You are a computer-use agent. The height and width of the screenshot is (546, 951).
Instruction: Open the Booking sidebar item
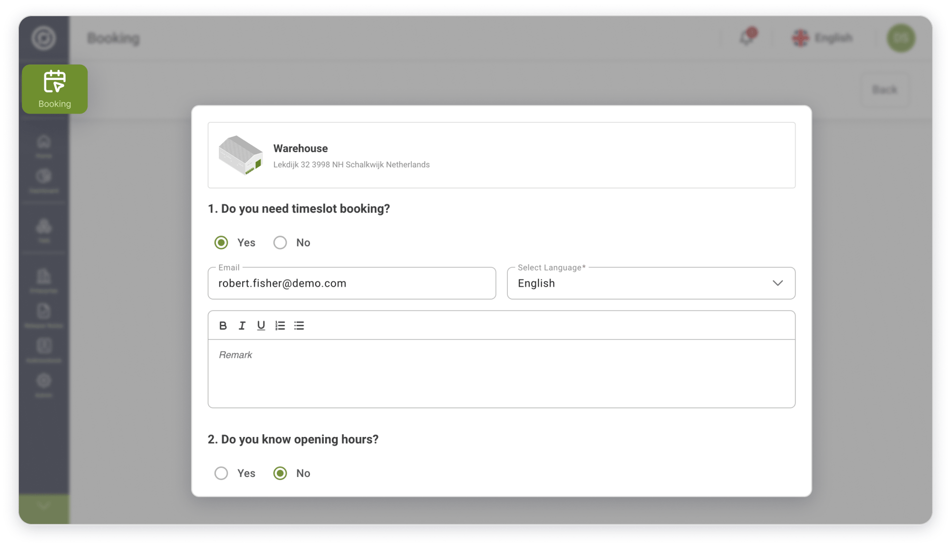tap(55, 89)
